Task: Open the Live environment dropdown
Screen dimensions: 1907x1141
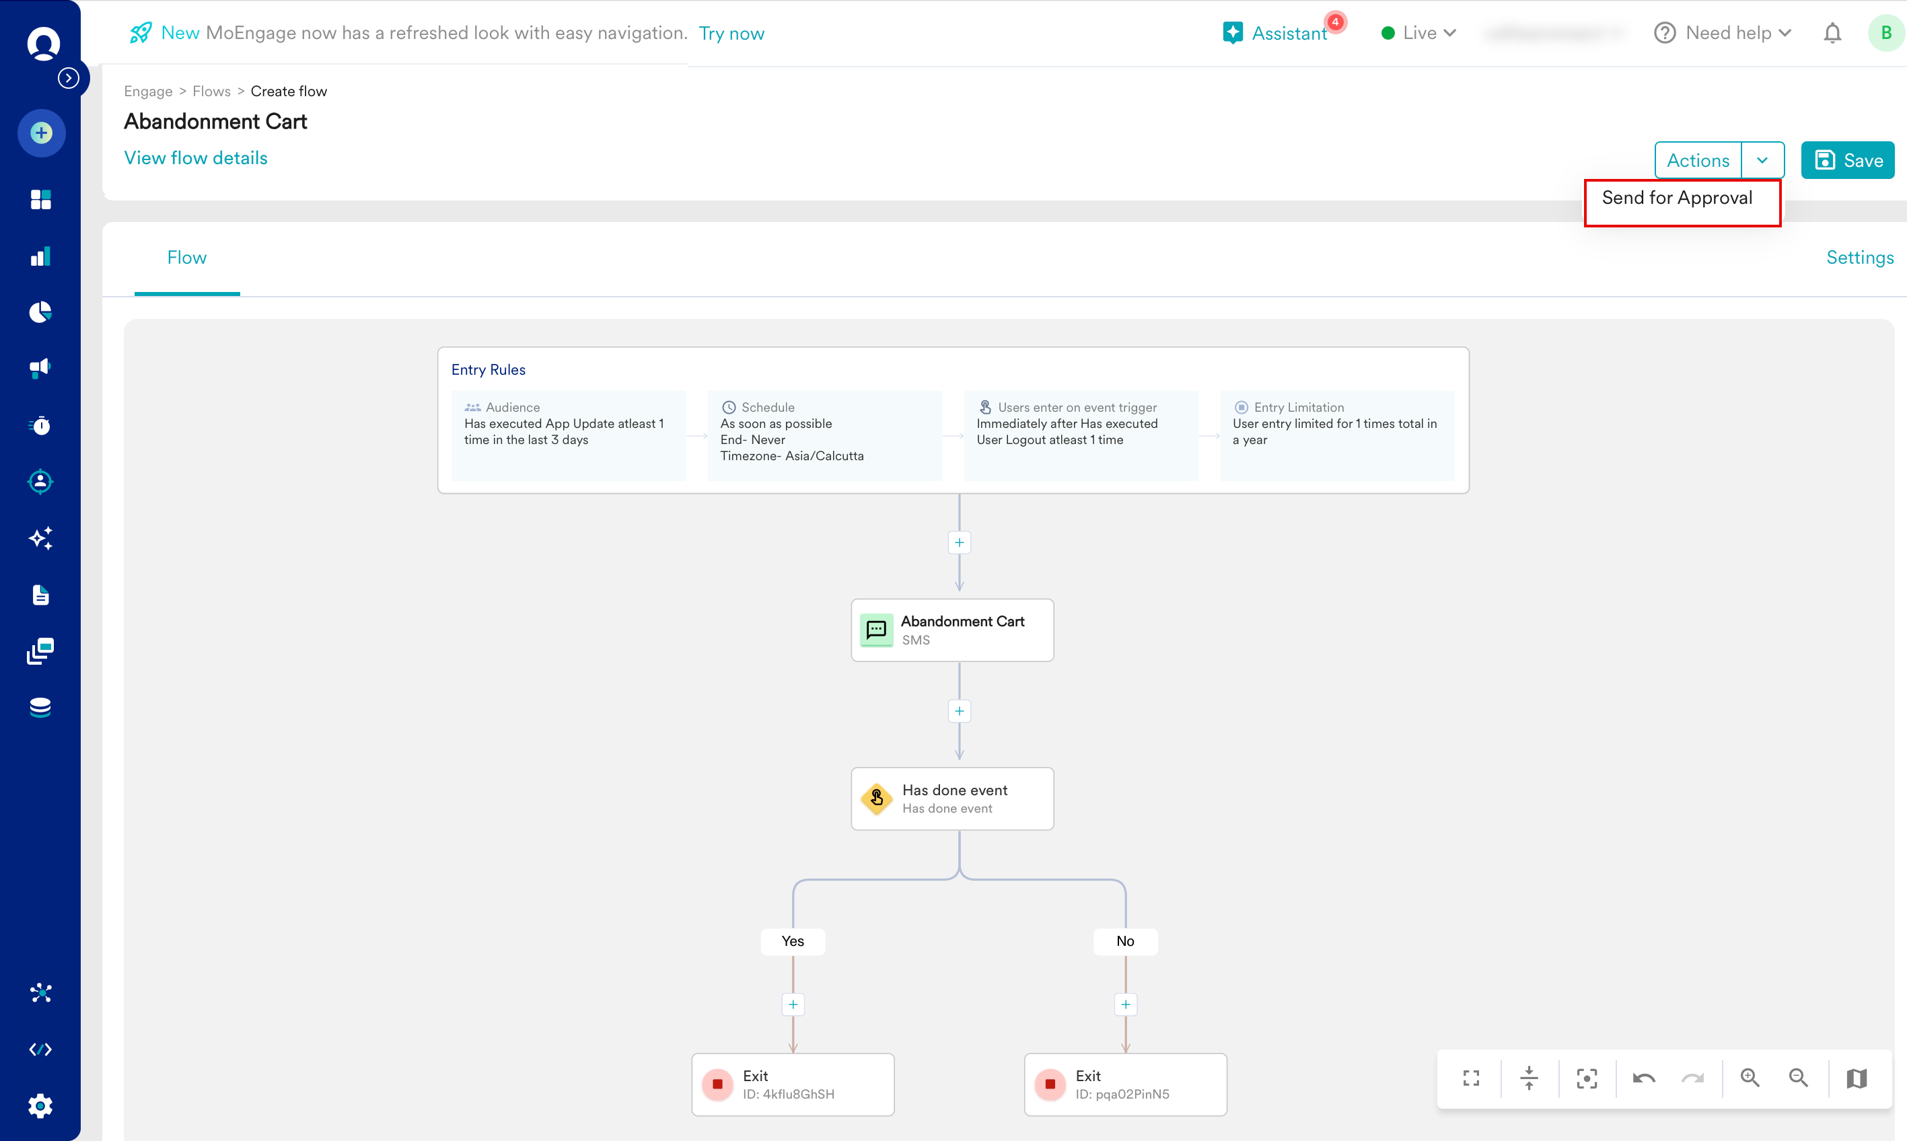Action: (1418, 33)
